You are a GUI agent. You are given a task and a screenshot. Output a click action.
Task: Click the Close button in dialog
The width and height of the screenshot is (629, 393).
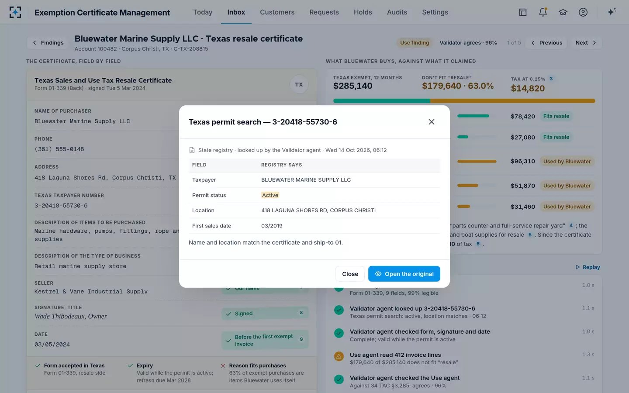tap(350, 274)
